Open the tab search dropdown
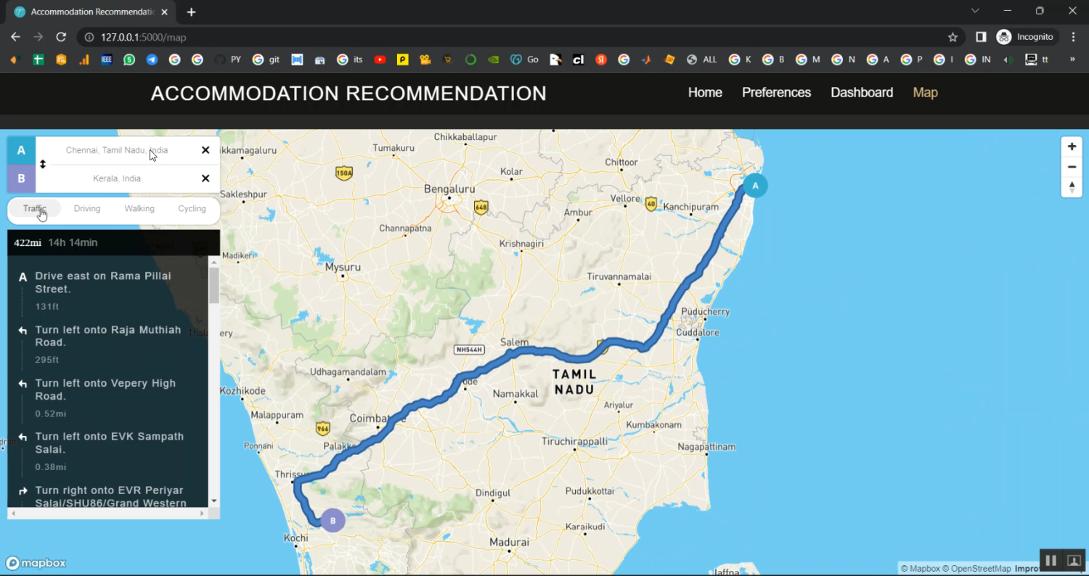Screen dimensions: 1089x576 pos(975,11)
